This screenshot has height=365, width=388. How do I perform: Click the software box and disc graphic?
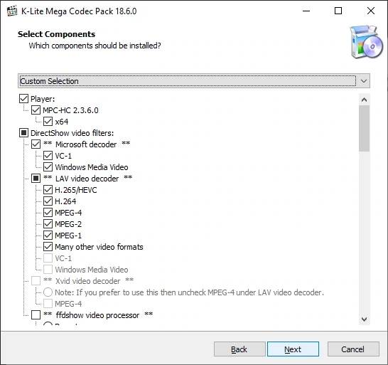click(366, 42)
